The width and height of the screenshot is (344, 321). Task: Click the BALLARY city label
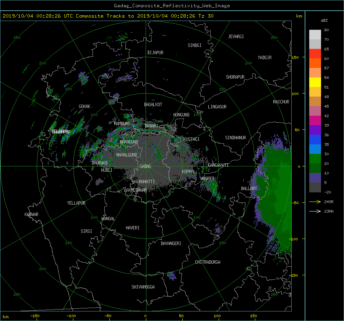coord(249,189)
